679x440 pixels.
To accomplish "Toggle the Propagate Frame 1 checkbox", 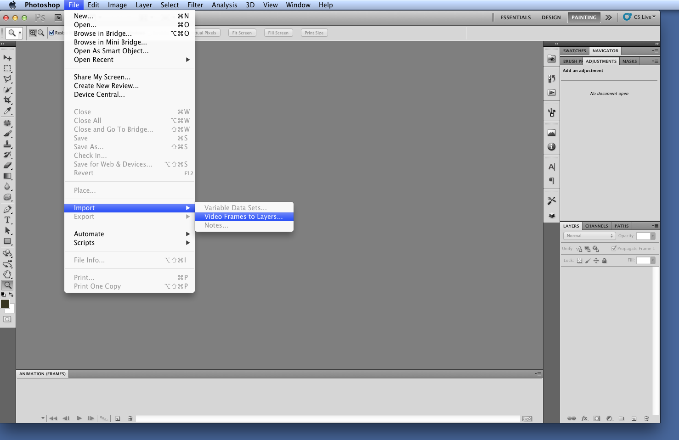I will point(614,248).
